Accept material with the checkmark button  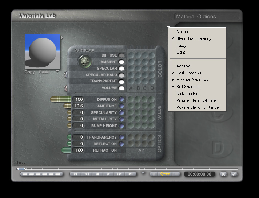pos(234,174)
